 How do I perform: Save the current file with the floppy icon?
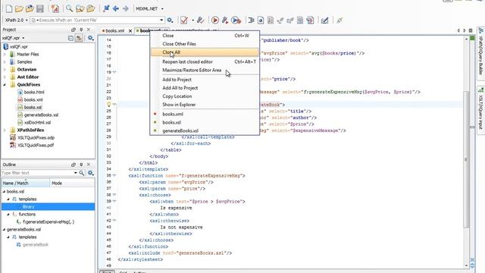[40, 8]
